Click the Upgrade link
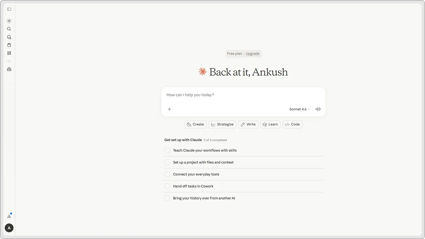Viewport: 425px width, 239px height. pos(252,54)
